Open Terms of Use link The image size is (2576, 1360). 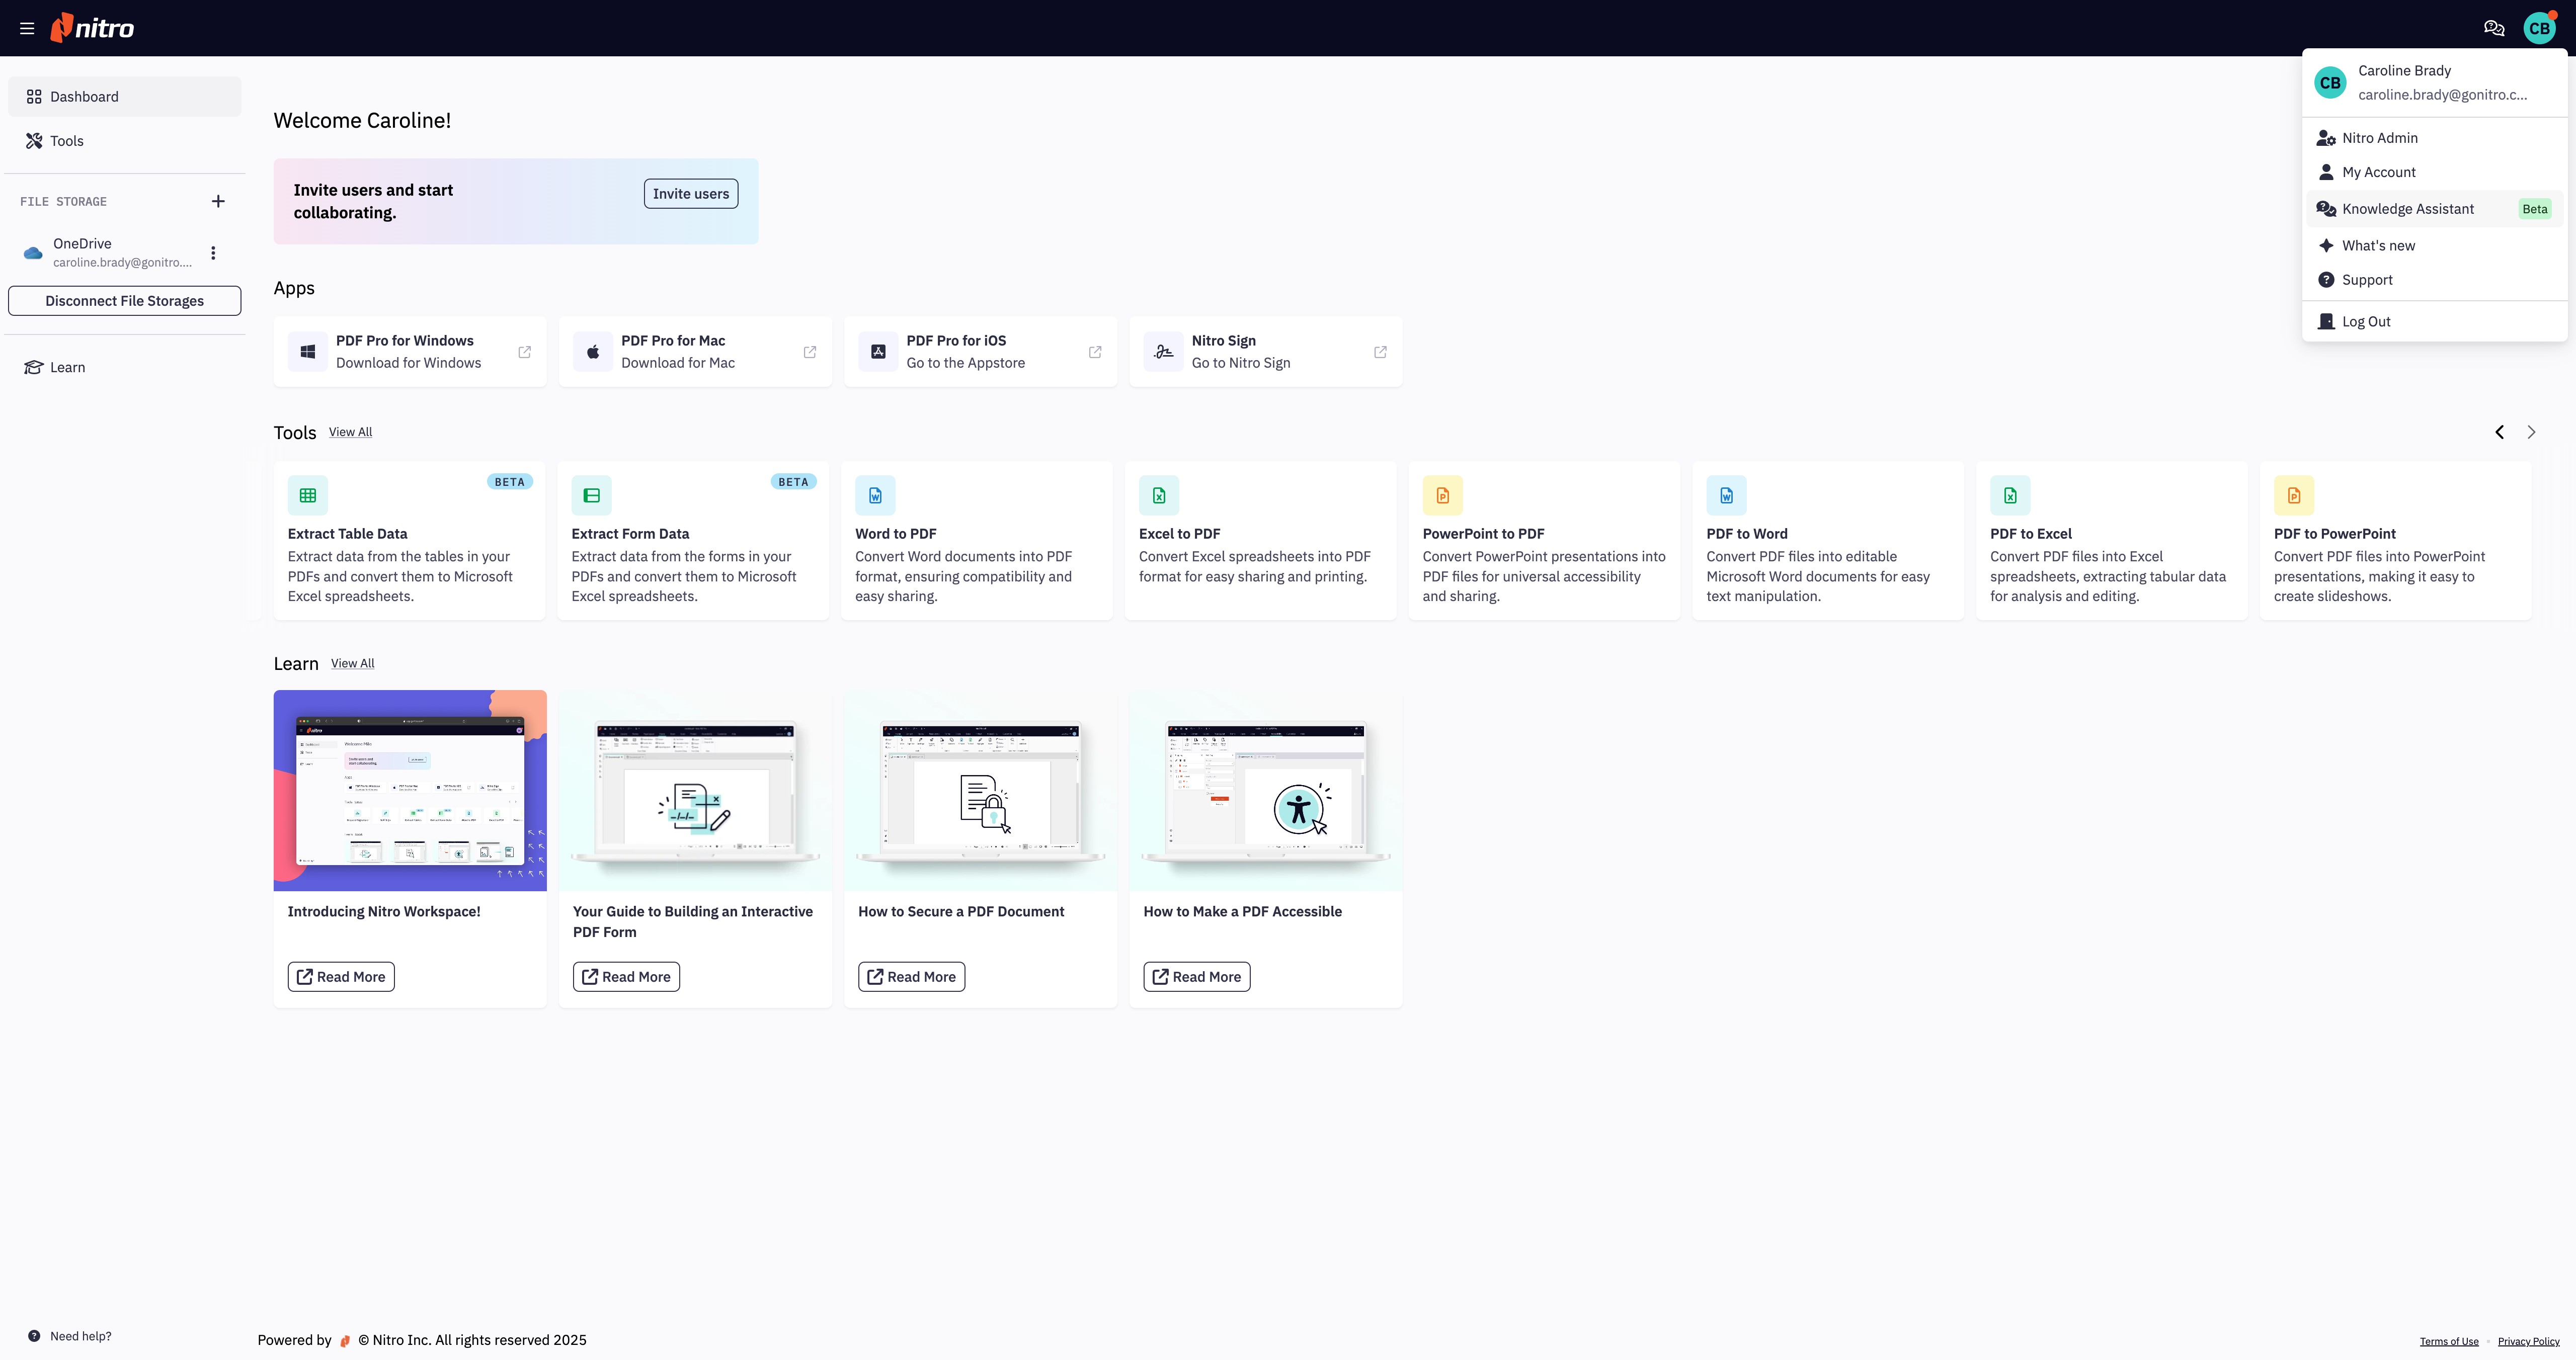point(2449,1342)
